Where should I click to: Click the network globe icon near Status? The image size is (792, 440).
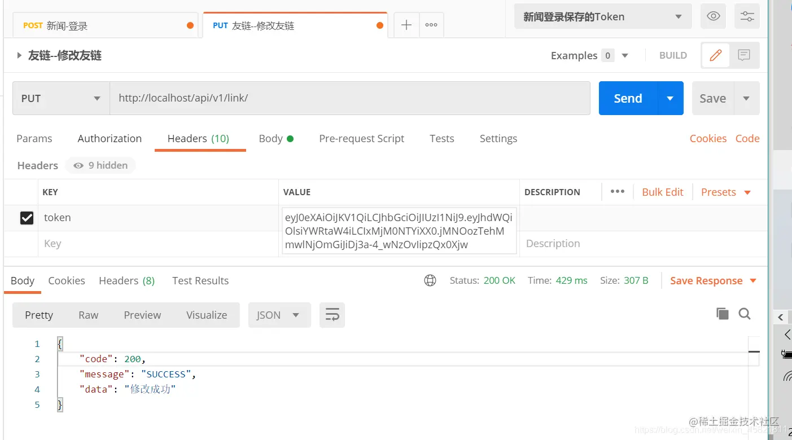click(430, 280)
